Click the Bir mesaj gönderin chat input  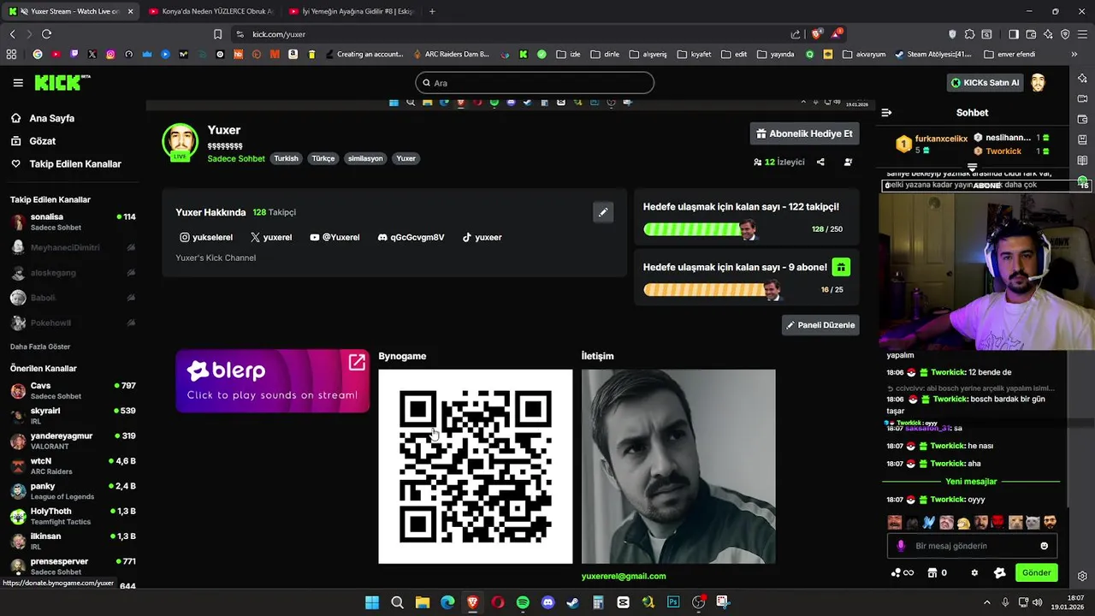(972, 546)
